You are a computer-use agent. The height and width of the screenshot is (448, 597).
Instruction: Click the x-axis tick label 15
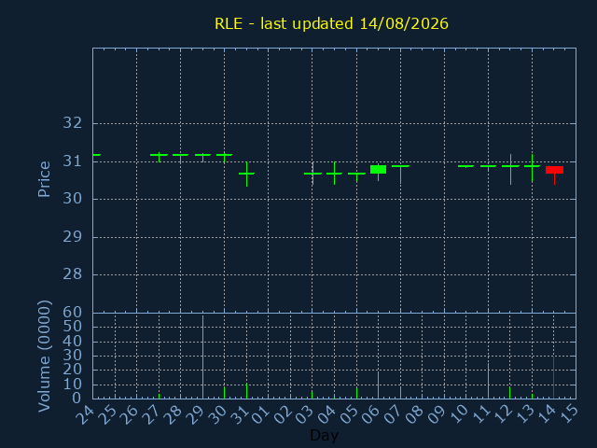tap(569, 413)
